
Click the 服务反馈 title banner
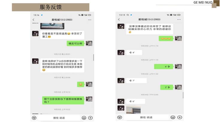point(51,7)
